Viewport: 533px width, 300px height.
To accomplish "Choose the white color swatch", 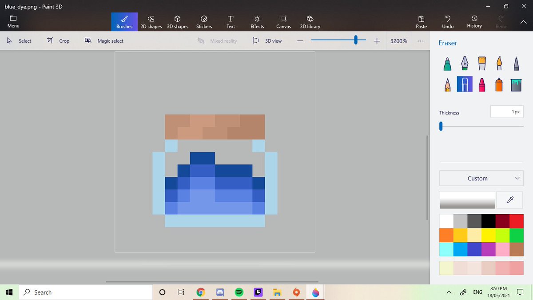I will 446,221.
